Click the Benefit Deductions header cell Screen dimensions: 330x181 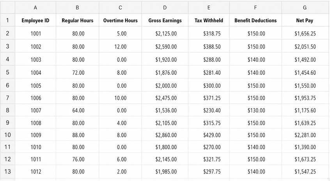255,20
